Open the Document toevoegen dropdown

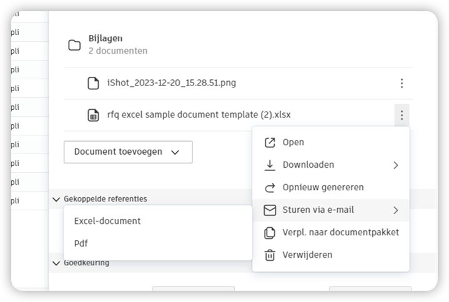click(127, 152)
